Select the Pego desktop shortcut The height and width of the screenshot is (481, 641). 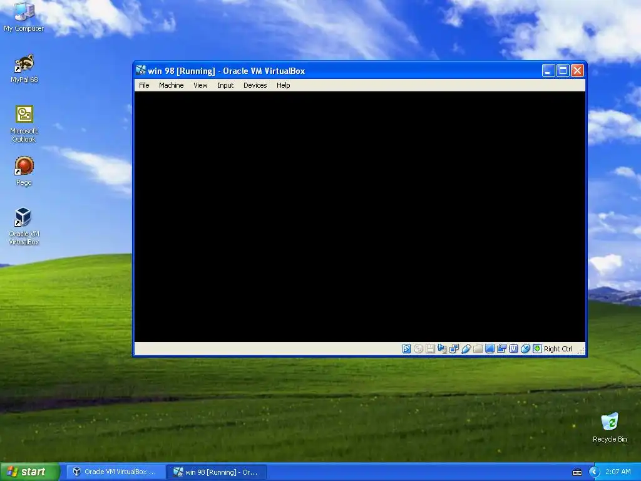(x=24, y=171)
